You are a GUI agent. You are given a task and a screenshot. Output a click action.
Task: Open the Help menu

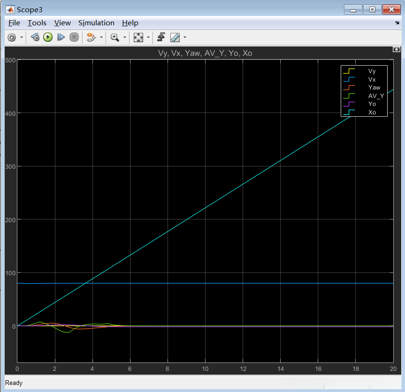tap(130, 23)
